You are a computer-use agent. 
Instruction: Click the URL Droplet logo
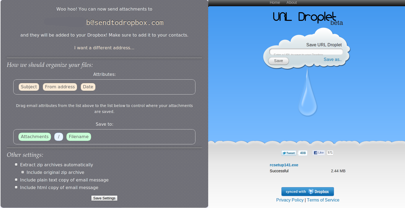coord(305,17)
